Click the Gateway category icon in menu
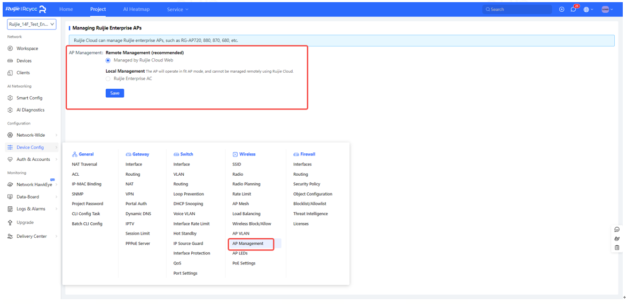Image resolution: width=626 pixels, height=304 pixels. pos(129,154)
